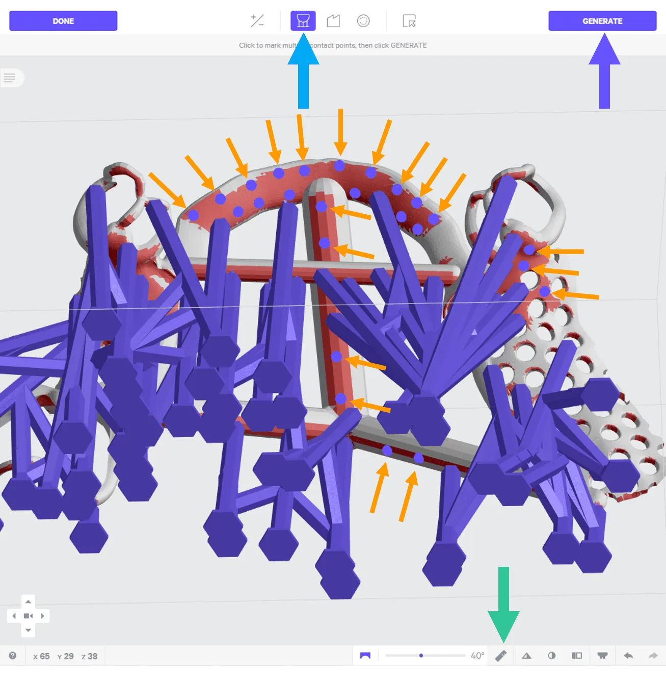This screenshot has width=666, height=676.
Task: Open the side panel list menu
Action: click(10, 78)
